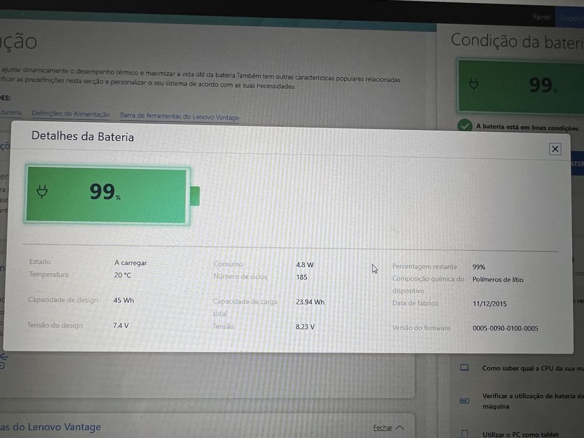Select the 185 cycle count value
The height and width of the screenshot is (438, 584).
302,277
